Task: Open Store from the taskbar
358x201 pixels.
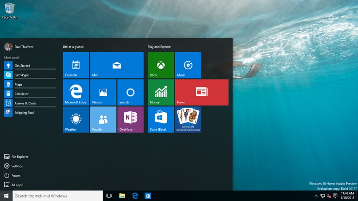Action: pyautogui.click(x=148, y=196)
